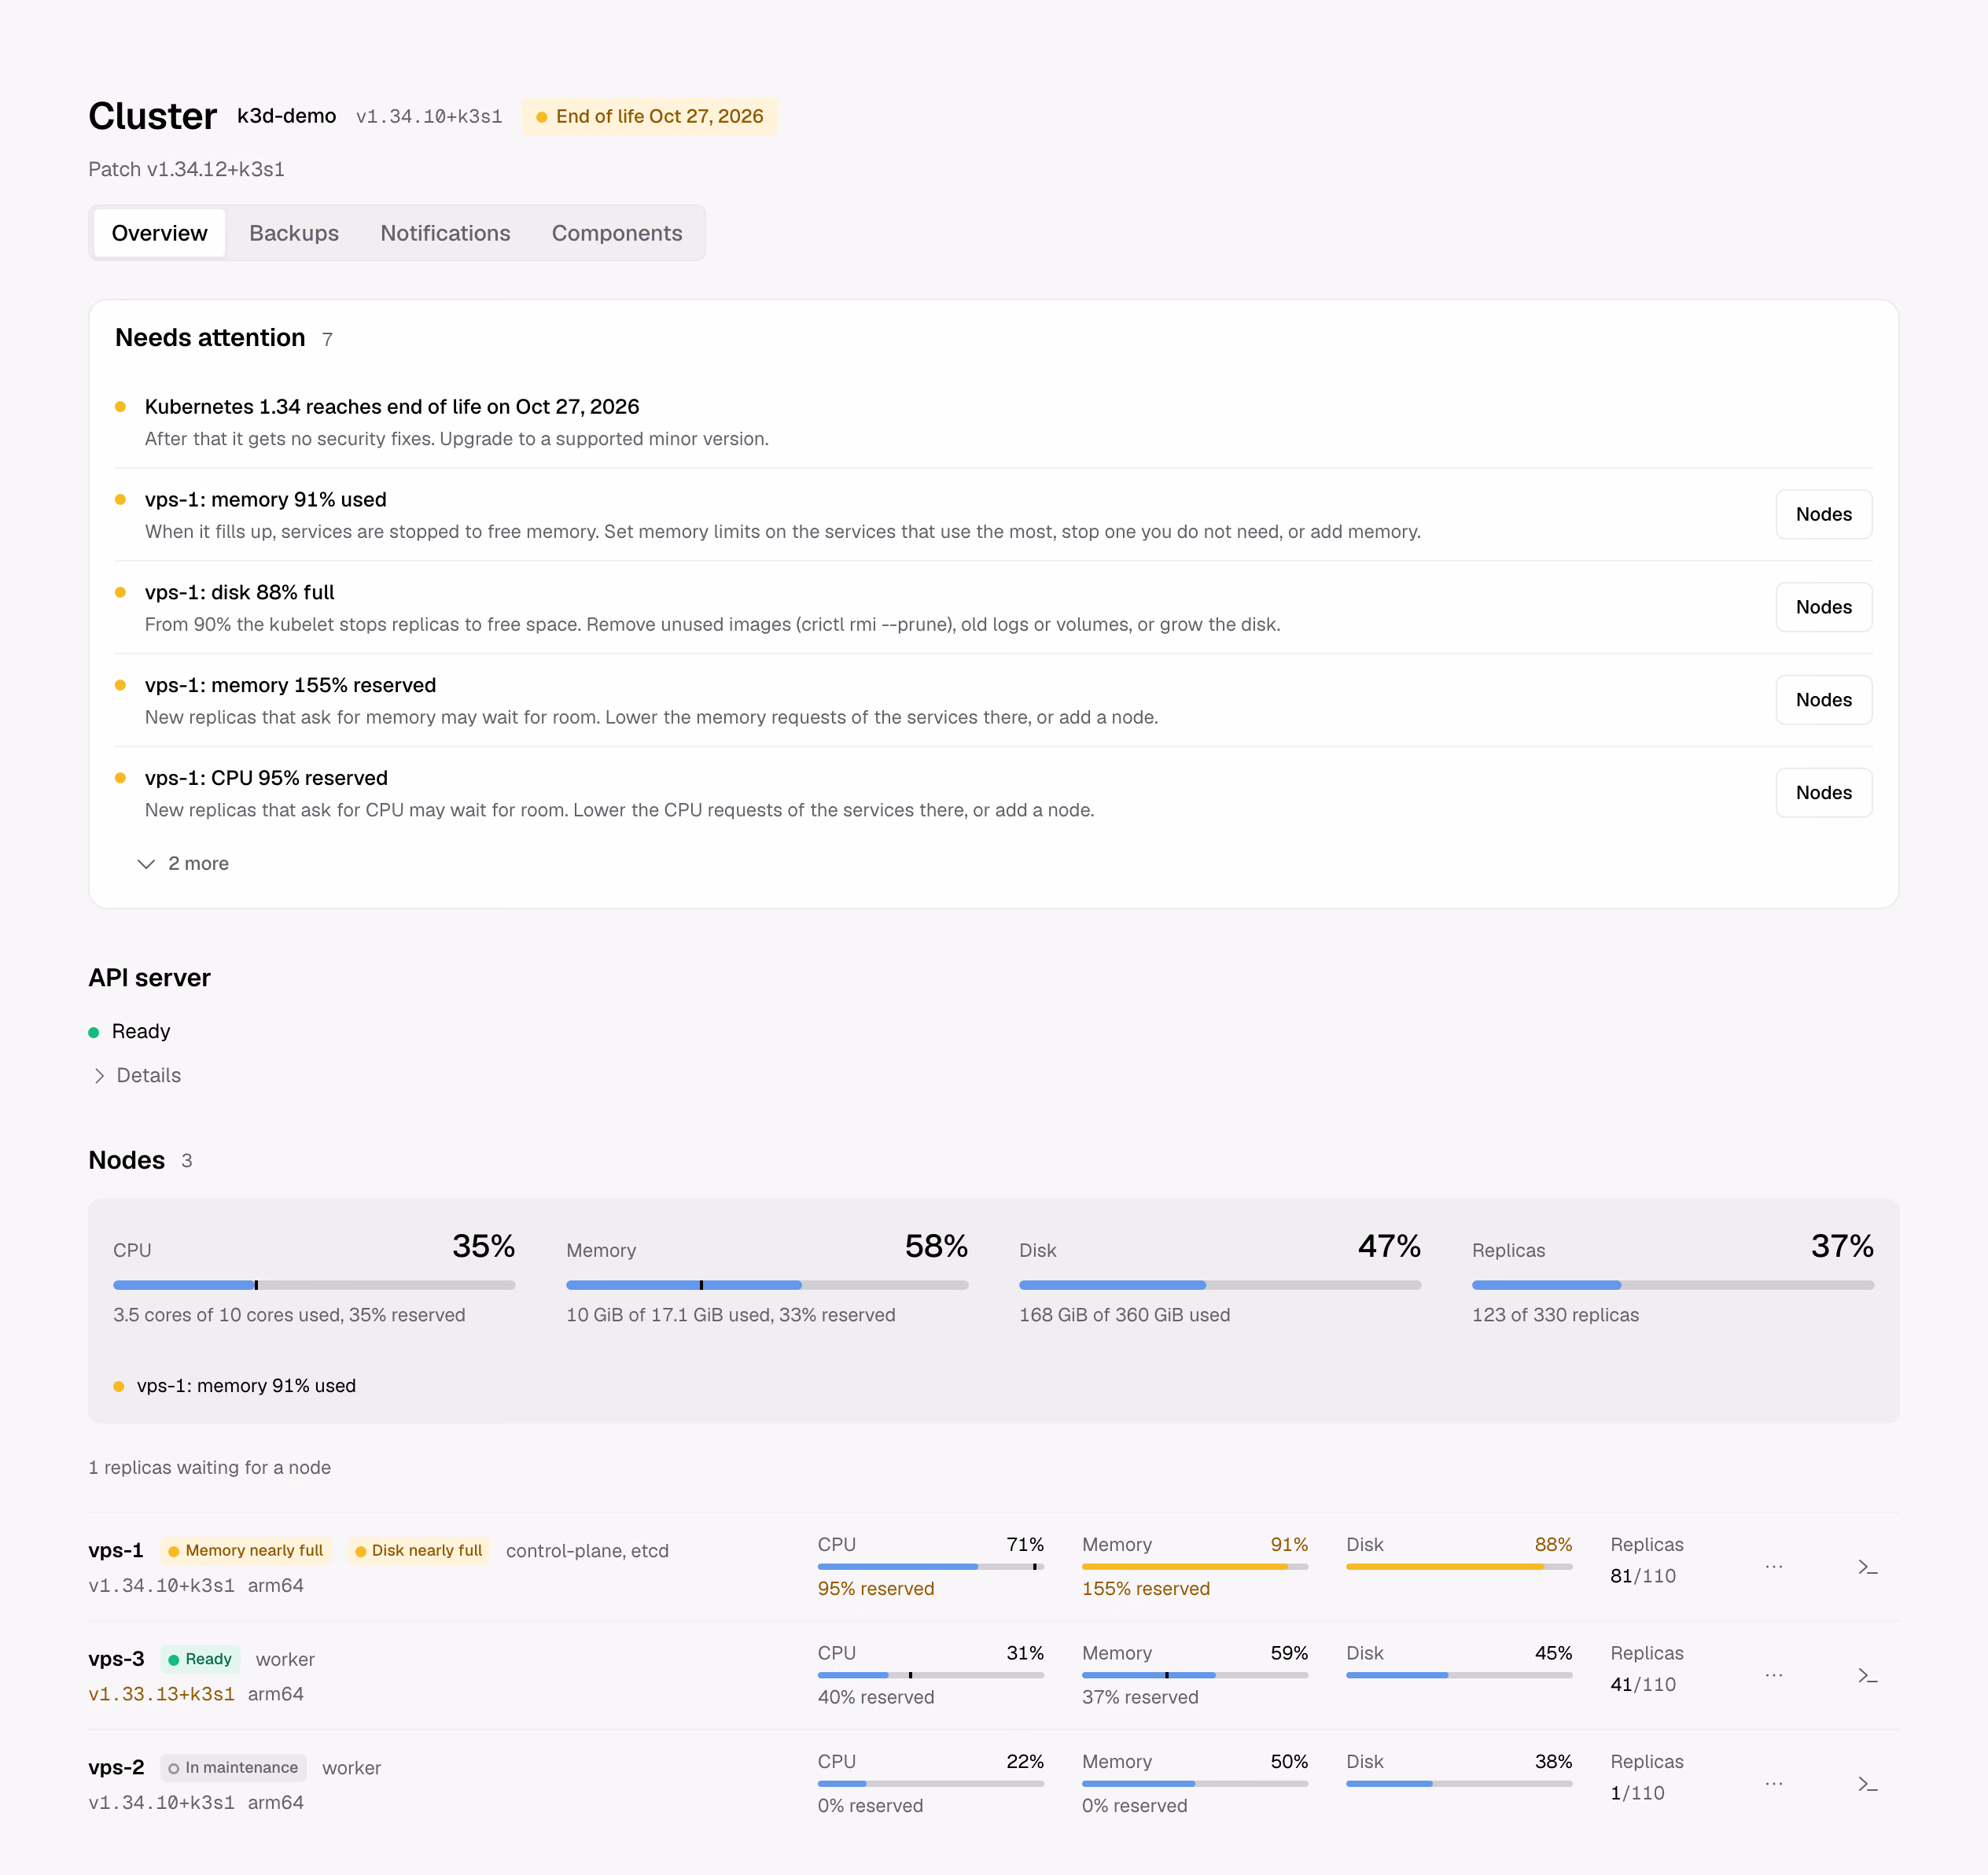Click Nodes button for CPU 95% reserved
The image size is (1988, 1875).
tap(1823, 793)
